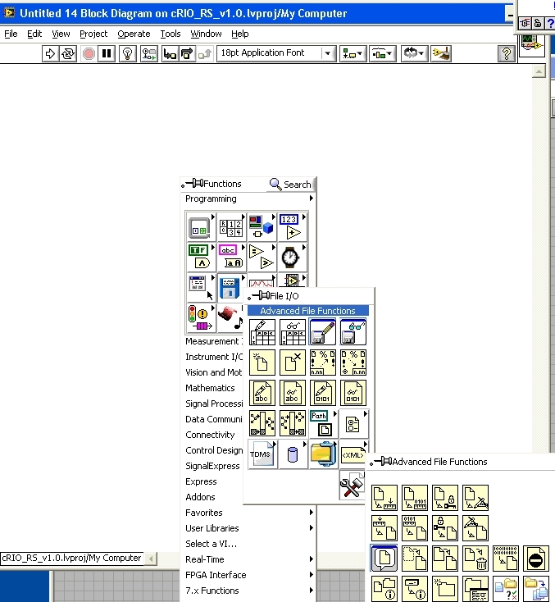
Task: Select Write To Spreadsheet File icon
Action: (x=262, y=331)
